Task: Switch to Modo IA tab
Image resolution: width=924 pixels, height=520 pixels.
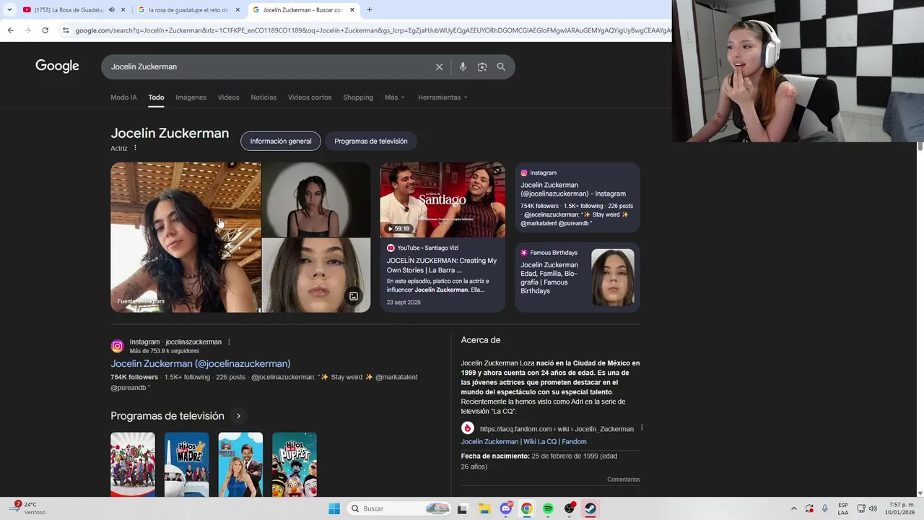Action: tap(123, 97)
